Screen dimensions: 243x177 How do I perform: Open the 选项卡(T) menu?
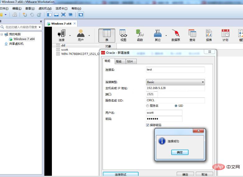(x=62, y=8)
